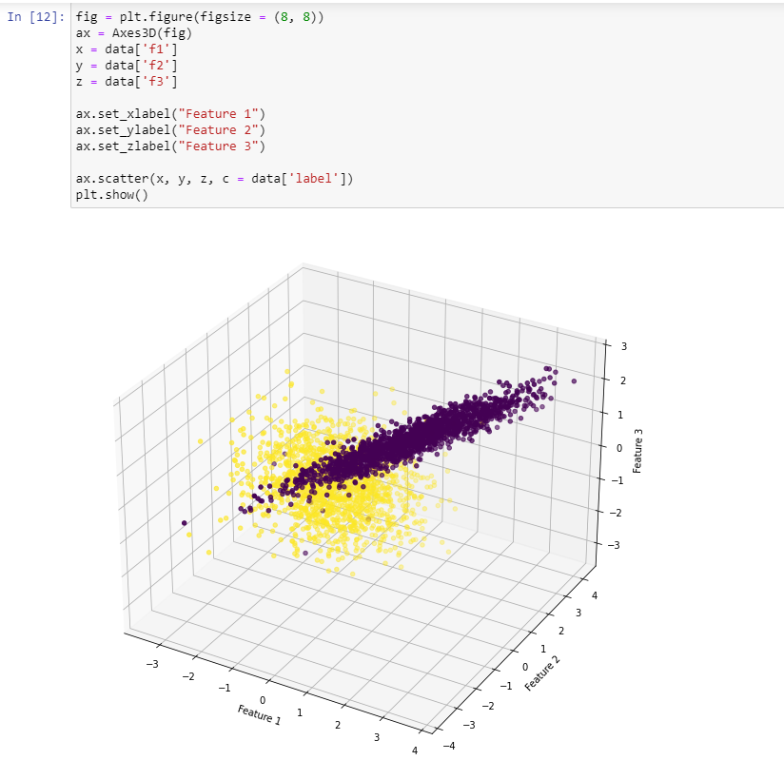Place cursor on the plt.show() line
The height and width of the screenshot is (760, 784).
[x=114, y=194]
